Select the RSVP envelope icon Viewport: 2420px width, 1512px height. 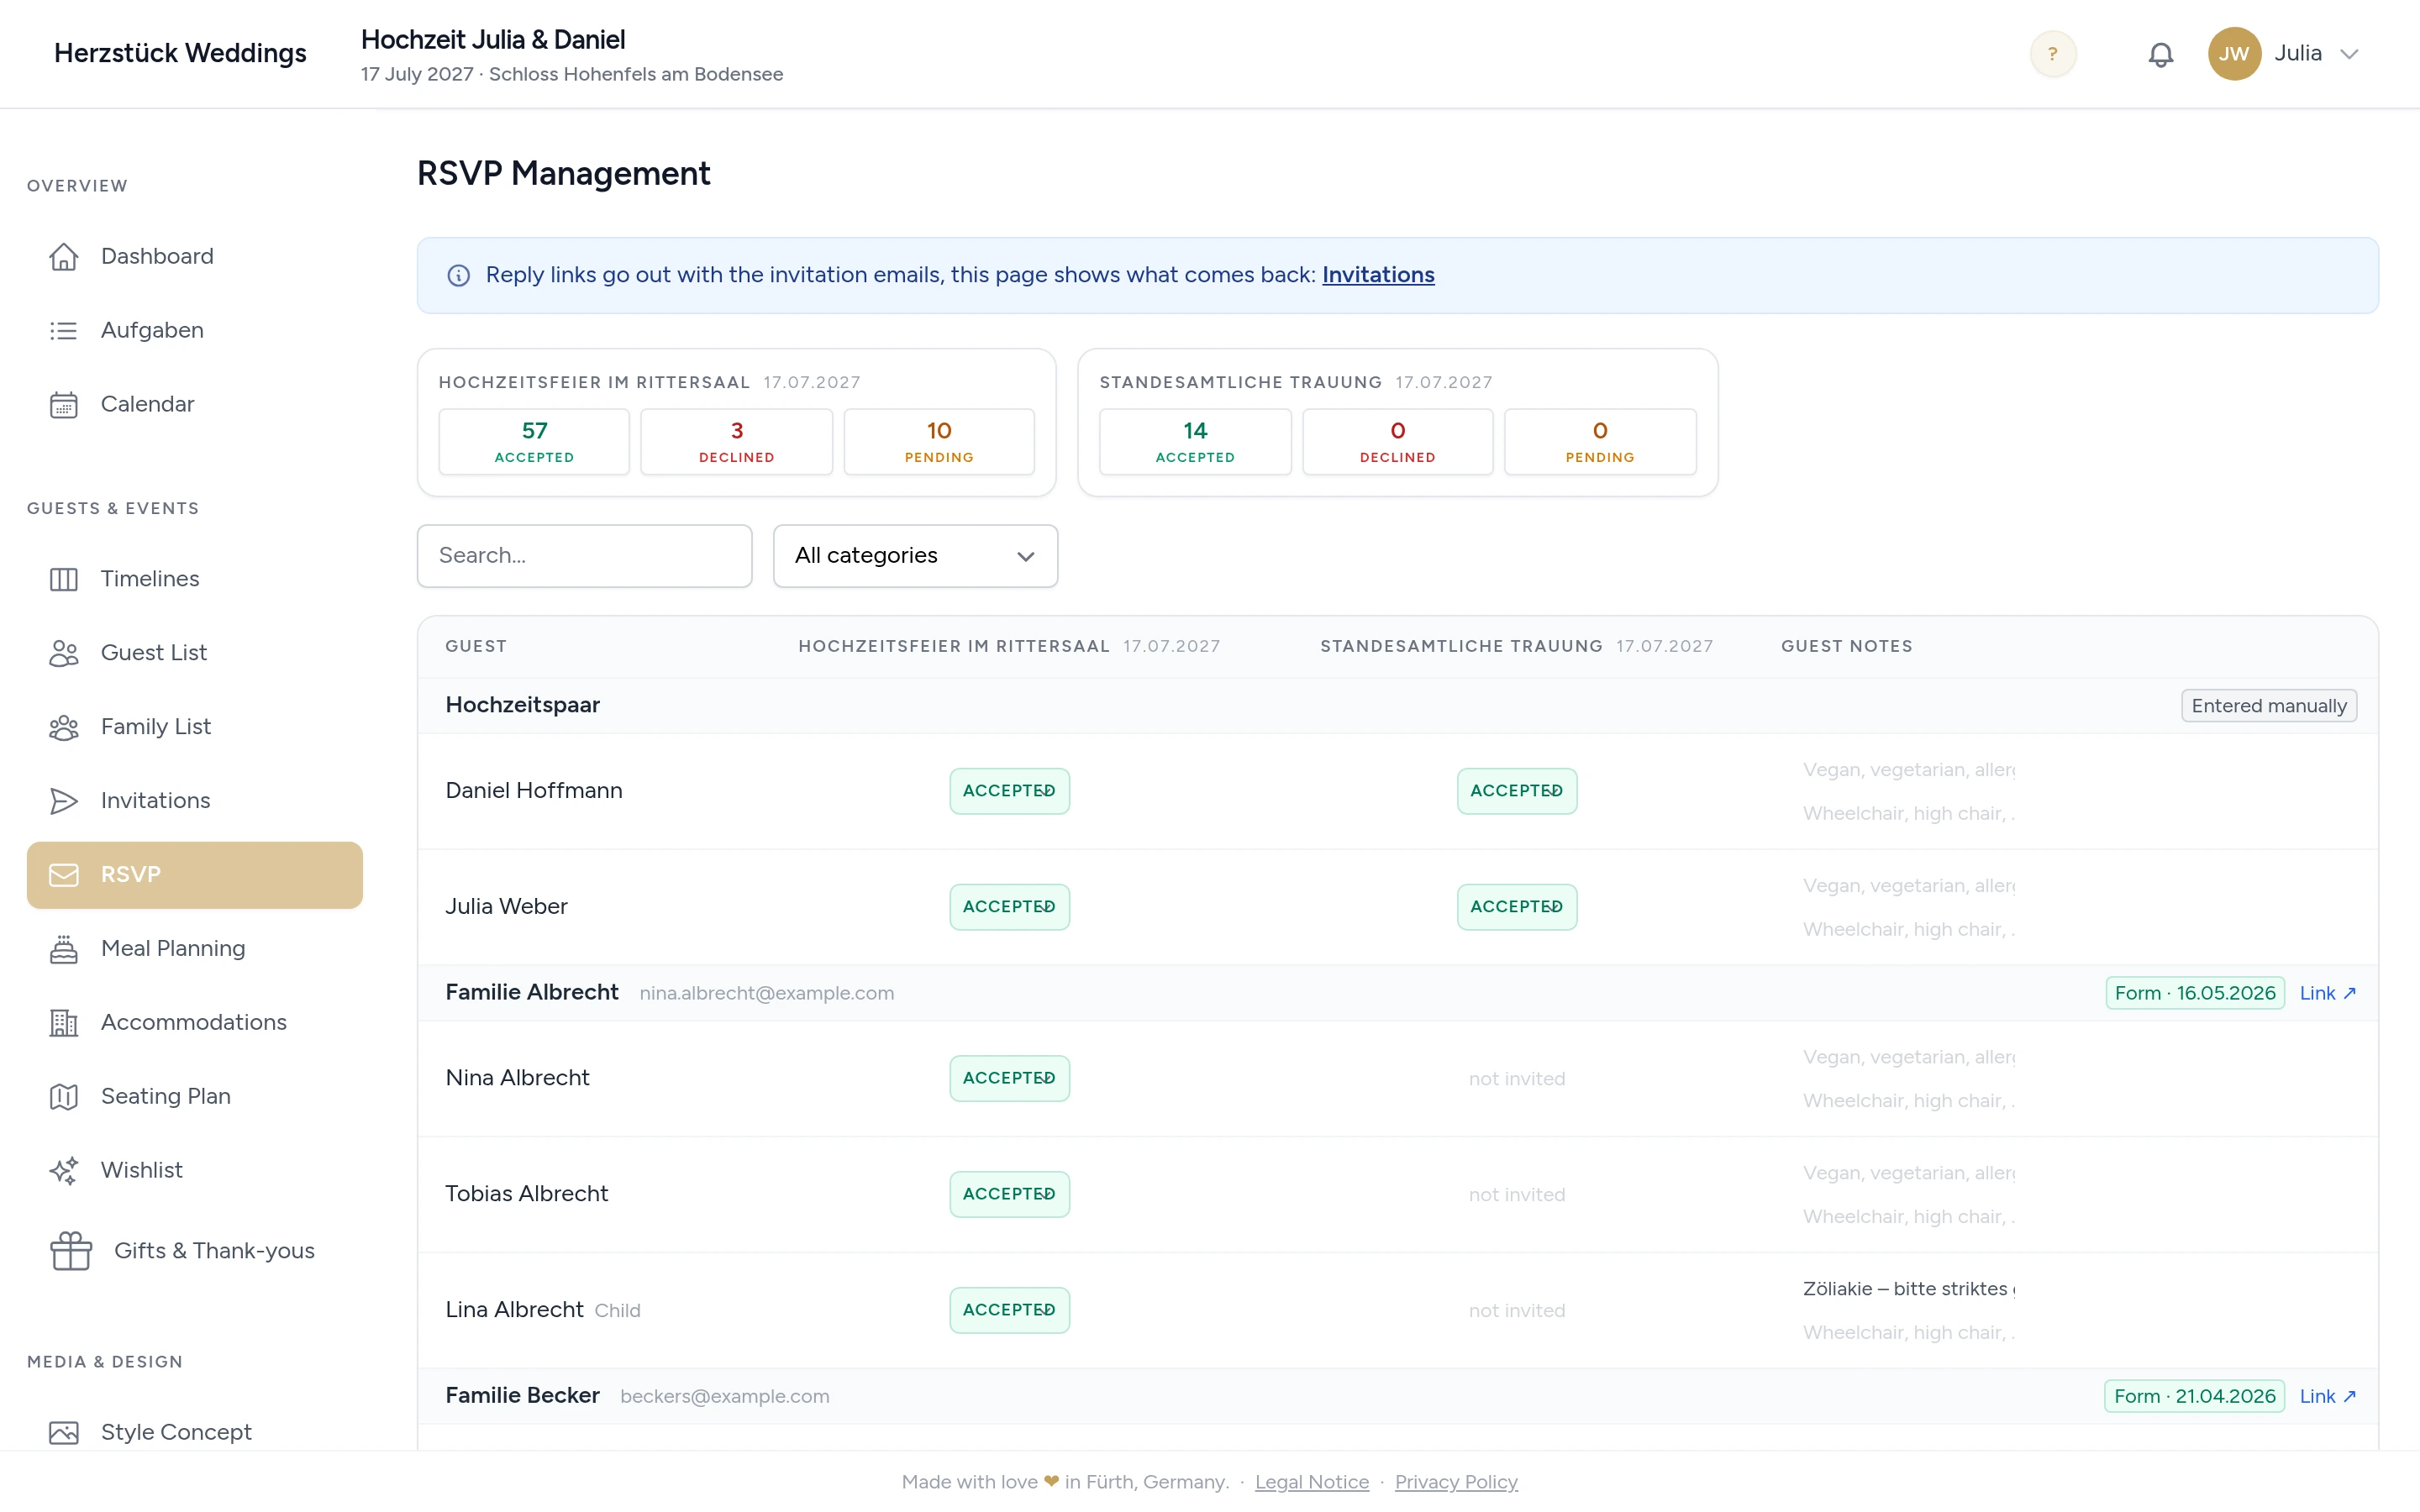click(64, 875)
